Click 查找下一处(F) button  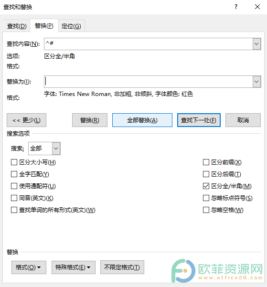click(199, 120)
